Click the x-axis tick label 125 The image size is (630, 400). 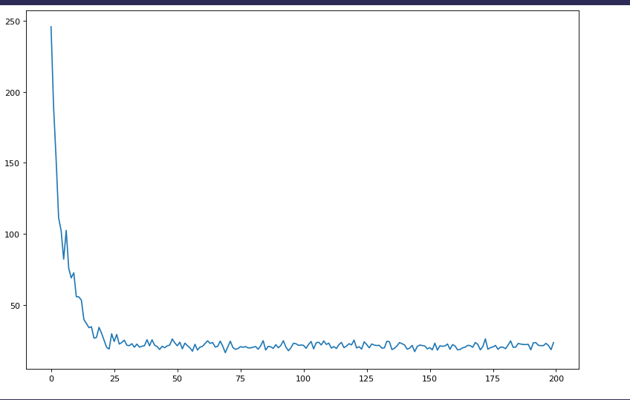[x=366, y=378]
